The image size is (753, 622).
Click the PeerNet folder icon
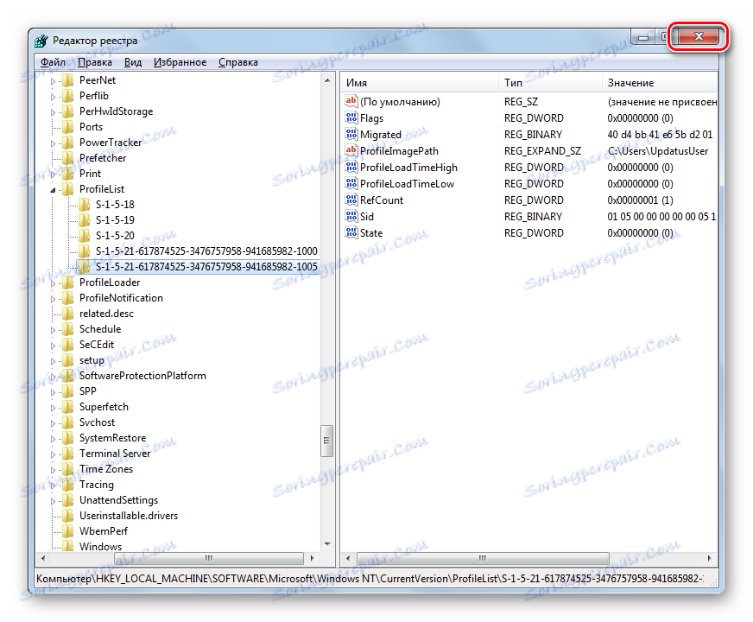click(68, 80)
